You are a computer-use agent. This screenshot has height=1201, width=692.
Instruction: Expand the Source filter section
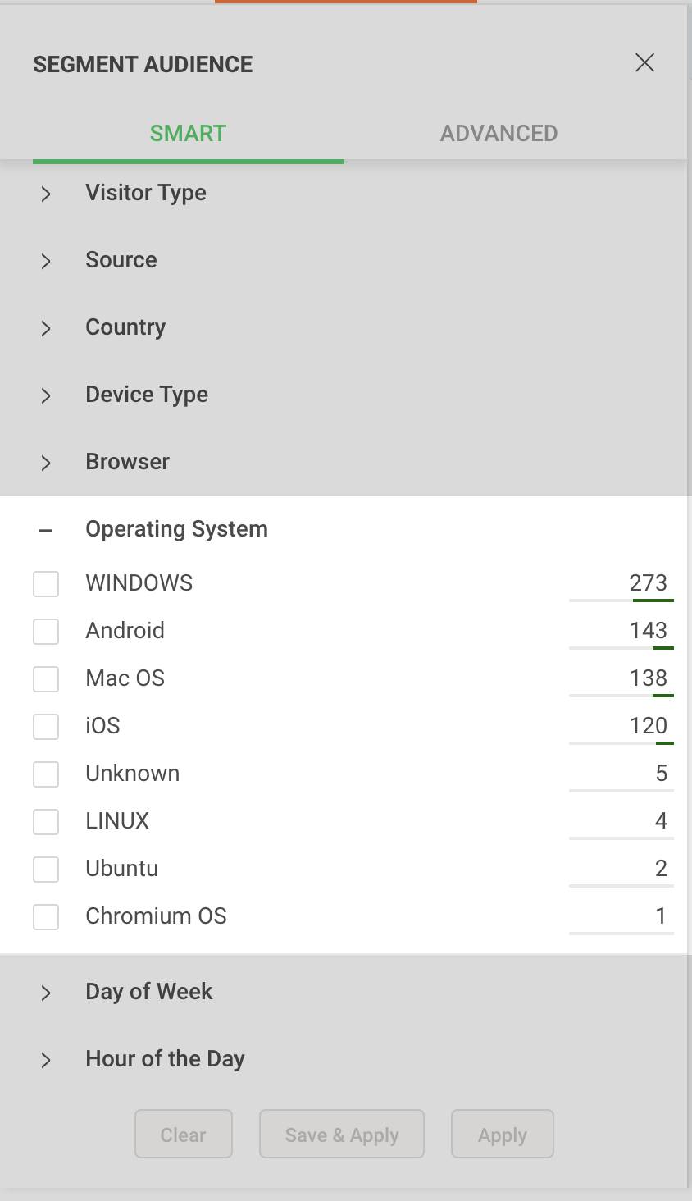(46, 261)
